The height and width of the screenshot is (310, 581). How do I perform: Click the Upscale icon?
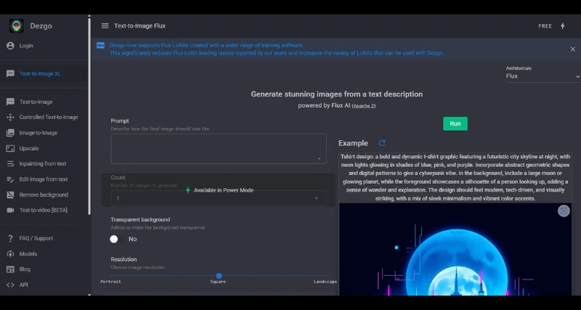[x=10, y=149]
